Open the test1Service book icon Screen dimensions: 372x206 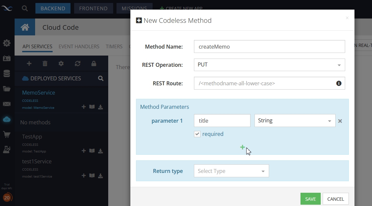tap(92, 176)
